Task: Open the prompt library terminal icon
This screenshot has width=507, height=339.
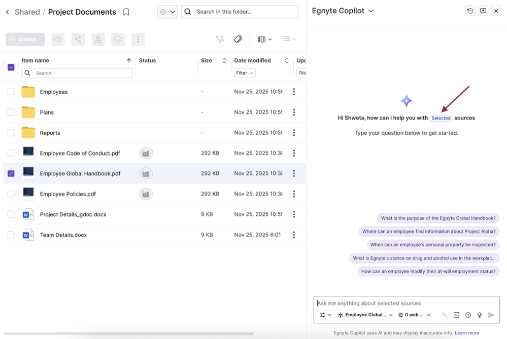Action: 456,315
